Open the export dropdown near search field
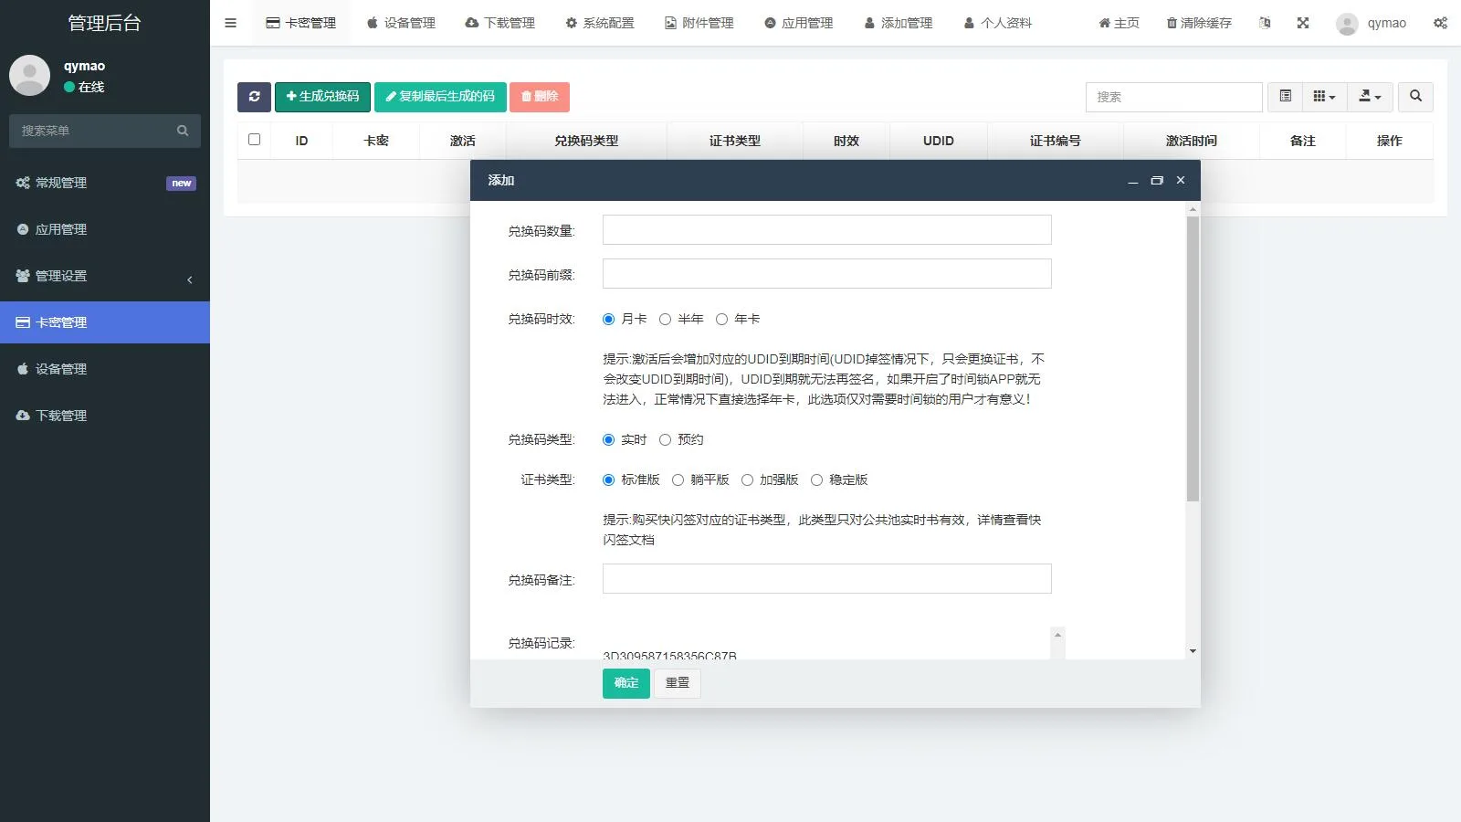 tap(1370, 97)
